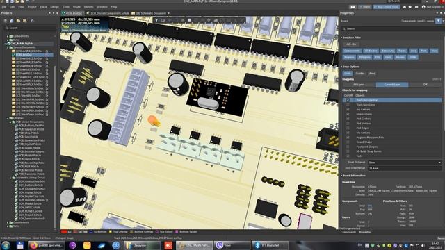Click the blue Bottom layer color swatch
445x250 pixels.
click(x=91, y=232)
